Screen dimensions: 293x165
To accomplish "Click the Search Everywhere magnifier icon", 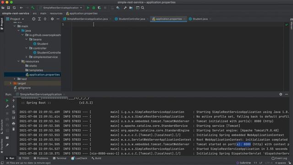I will pos(142,8).
